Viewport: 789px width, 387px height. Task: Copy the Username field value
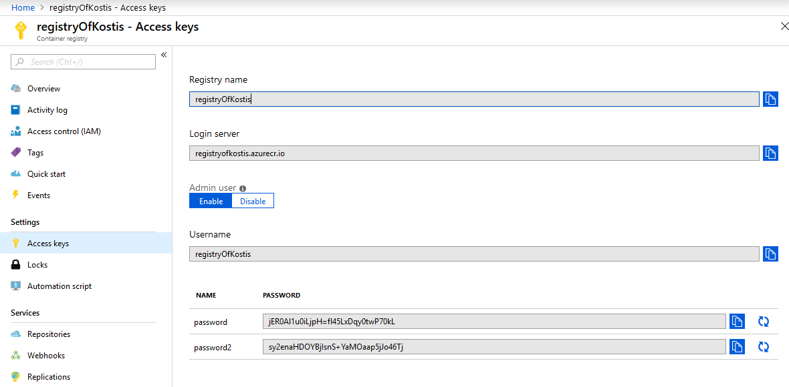pos(770,254)
